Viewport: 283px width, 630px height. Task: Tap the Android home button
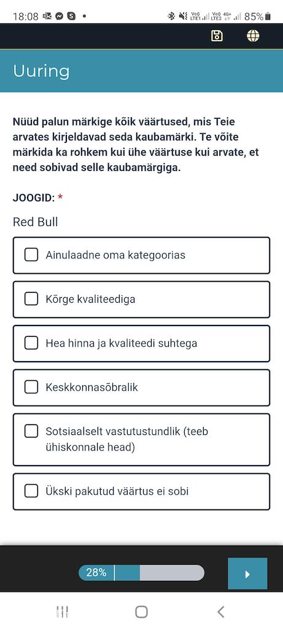[141, 612]
